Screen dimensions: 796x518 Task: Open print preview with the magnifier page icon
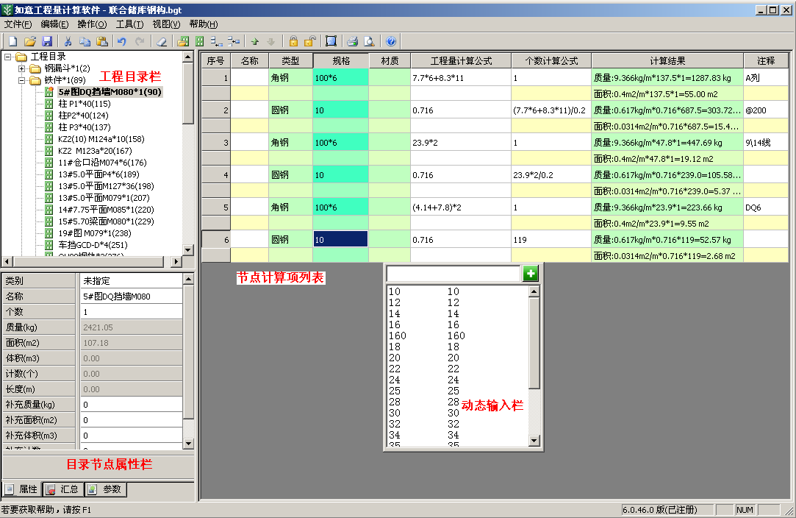click(370, 41)
